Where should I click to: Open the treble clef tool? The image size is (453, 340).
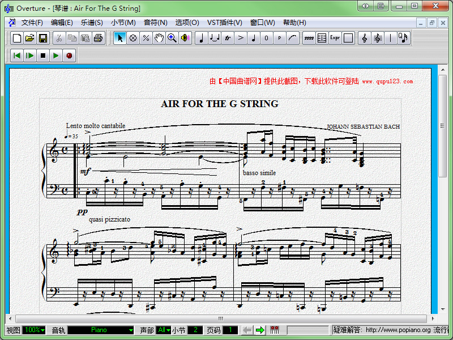(364, 38)
